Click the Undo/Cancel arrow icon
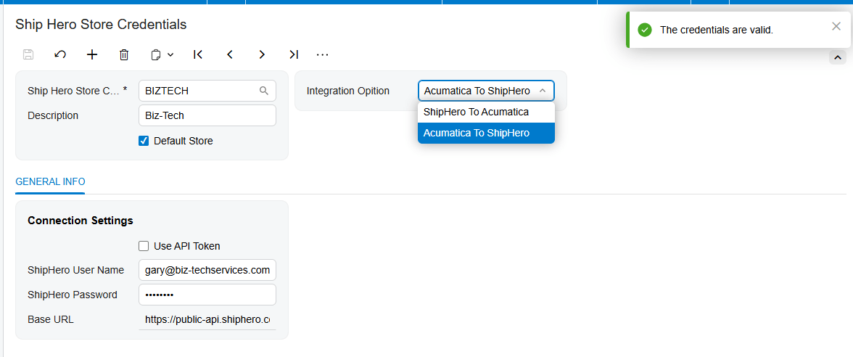 (60, 54)
